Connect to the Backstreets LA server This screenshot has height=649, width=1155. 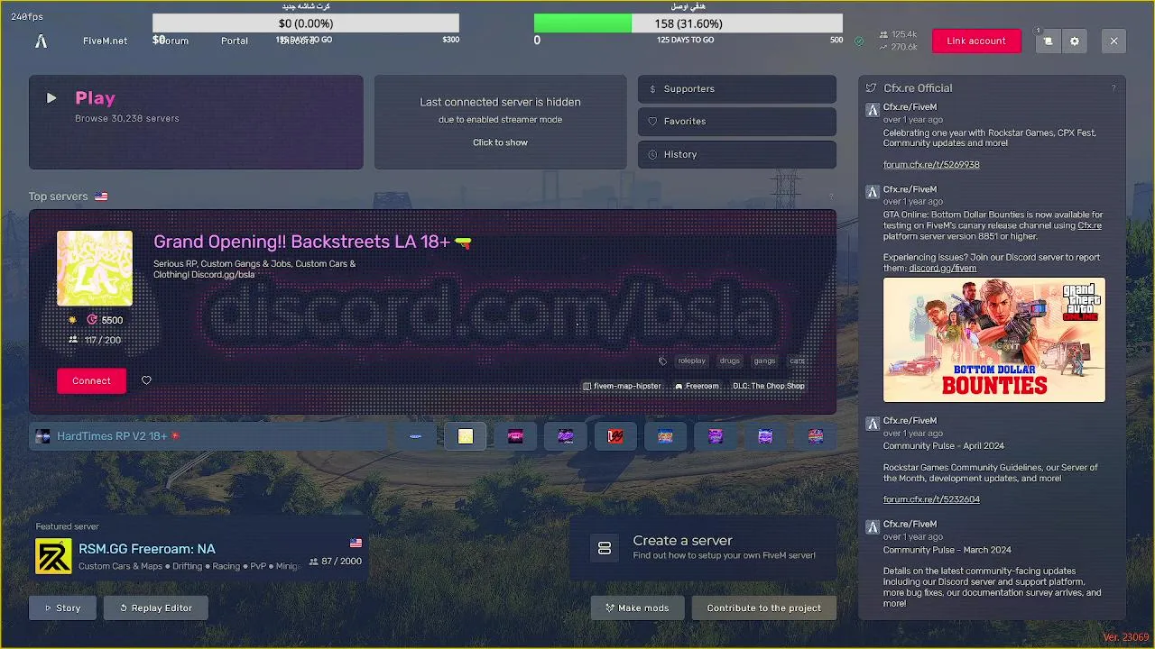pyautogui.click(x=91, y=380)
